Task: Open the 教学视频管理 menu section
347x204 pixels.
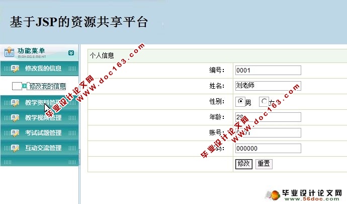Action: pyautogui.click(x=39, y=117)
